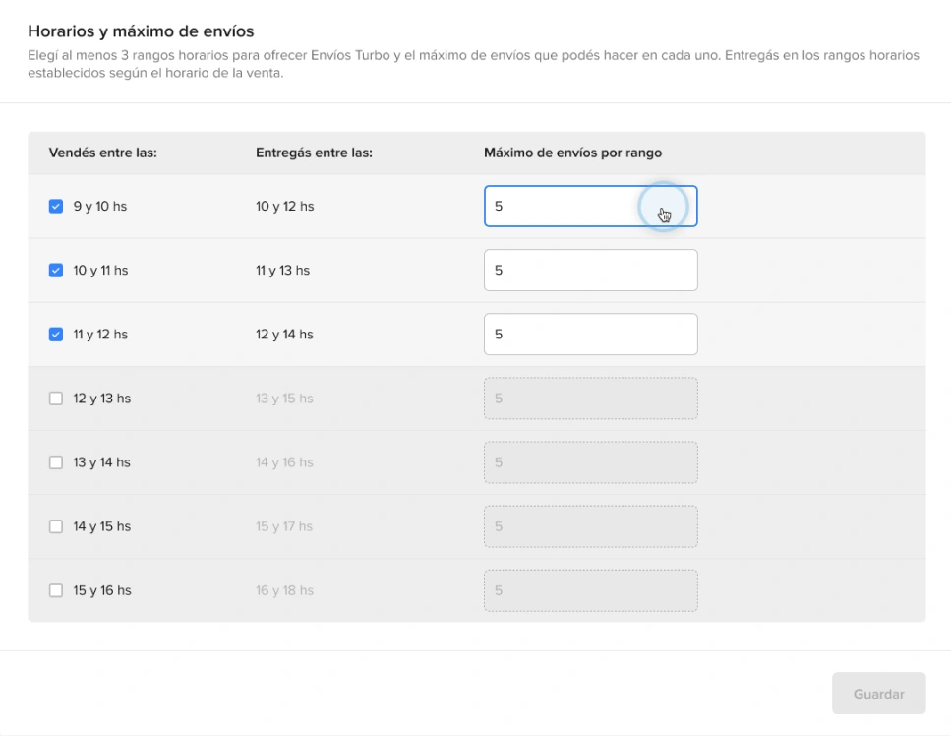
Task: Uncheck the 9 y 10 hs checkbox
Action: (x=56, y=207)
